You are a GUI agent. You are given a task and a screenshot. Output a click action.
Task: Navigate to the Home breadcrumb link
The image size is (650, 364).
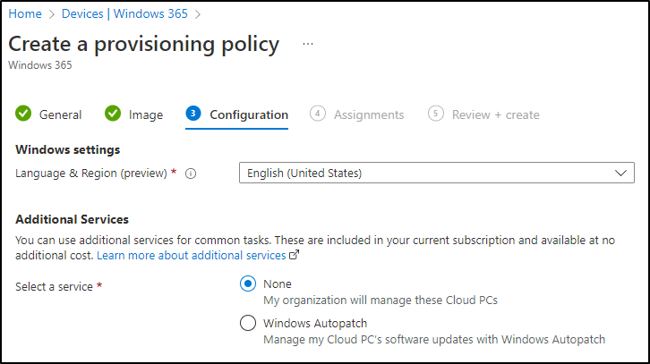point(25,13)
